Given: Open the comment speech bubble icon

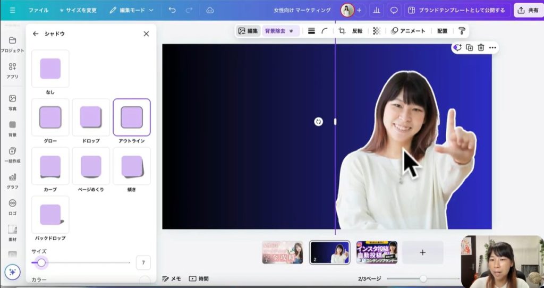Looking at the screenshot, I should [x=394, y=10].
